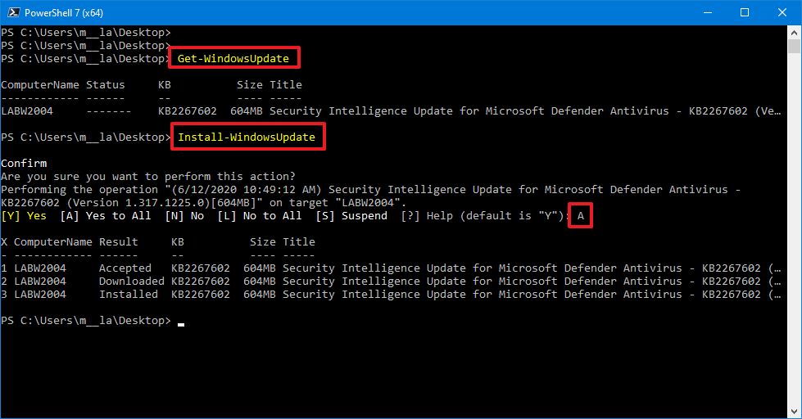Click KB2267602 in the Accepted row
This screenshot has width=802, height=419.
201,268
